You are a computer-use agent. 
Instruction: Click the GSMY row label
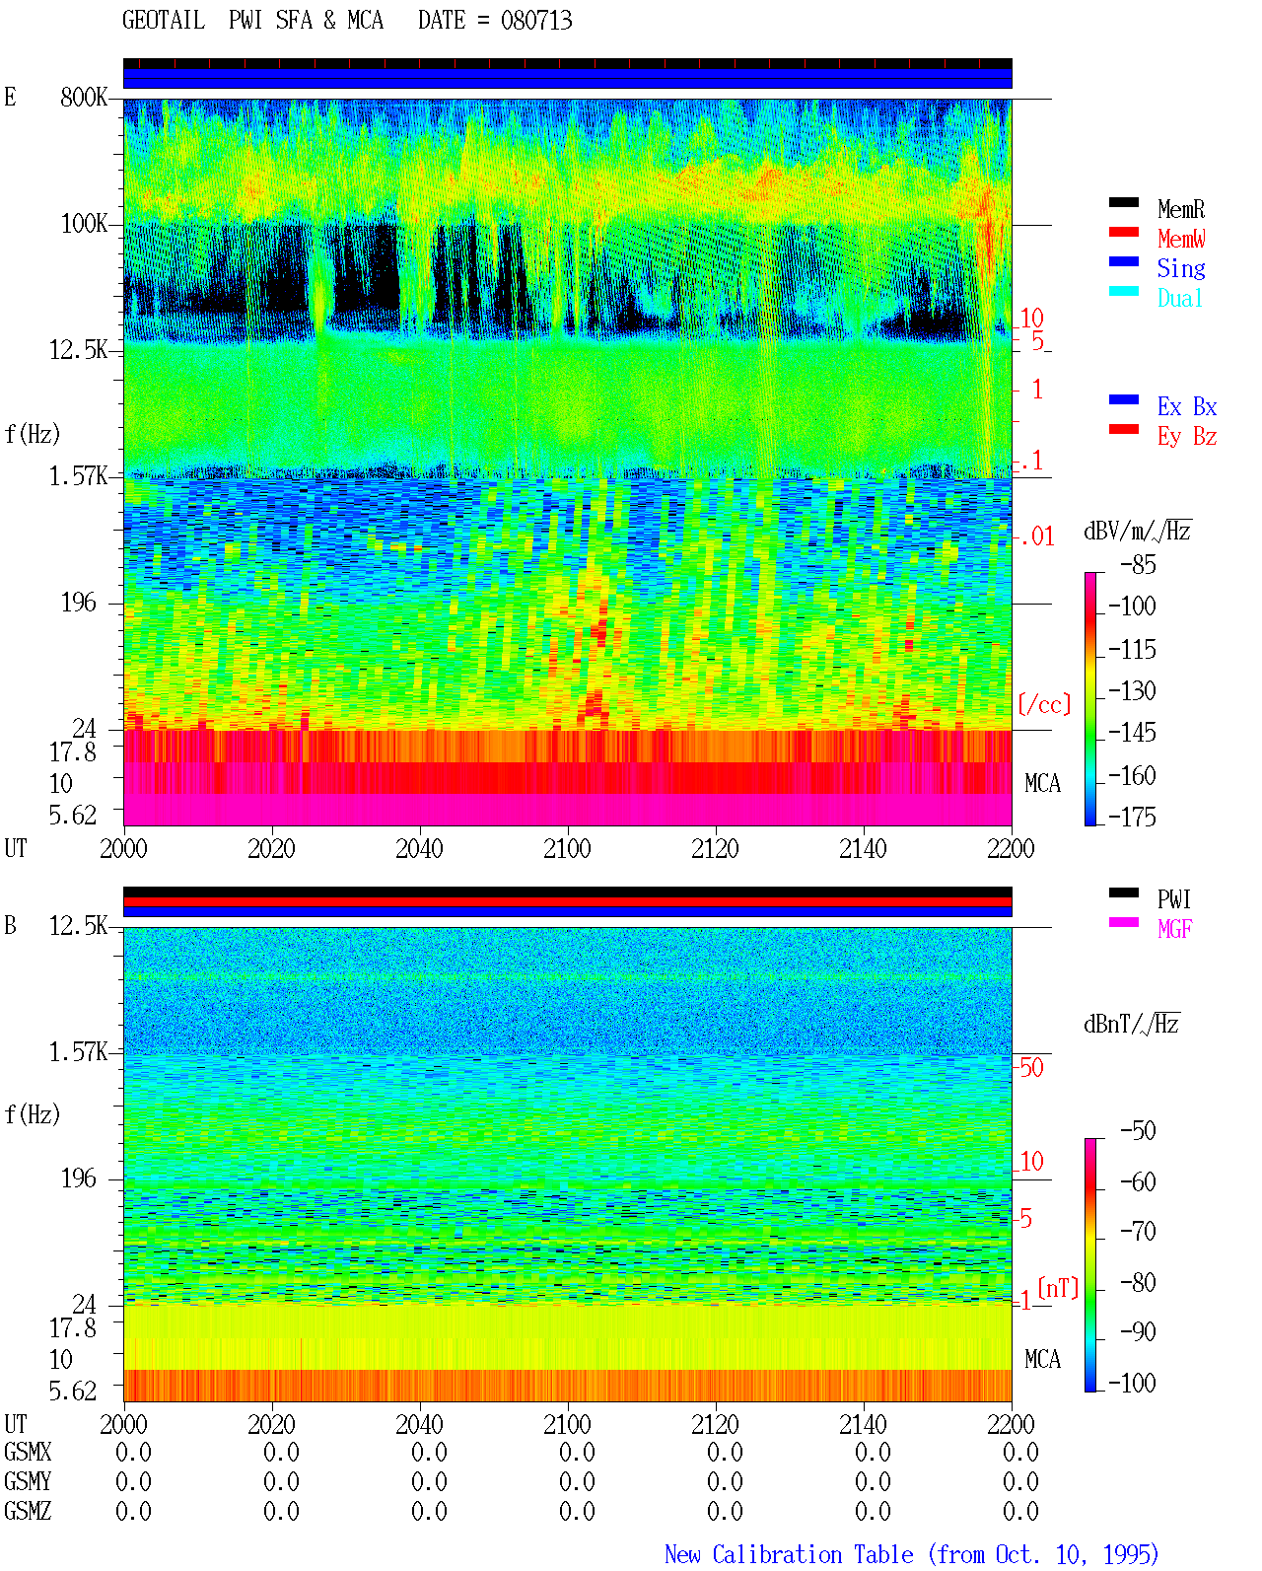click(28, 1482)
